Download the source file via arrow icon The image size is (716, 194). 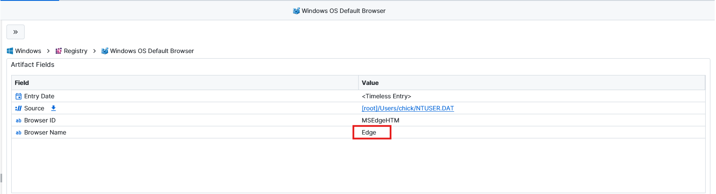tap(54, 108)
